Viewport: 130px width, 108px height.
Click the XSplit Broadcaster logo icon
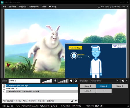click(2, 2)
